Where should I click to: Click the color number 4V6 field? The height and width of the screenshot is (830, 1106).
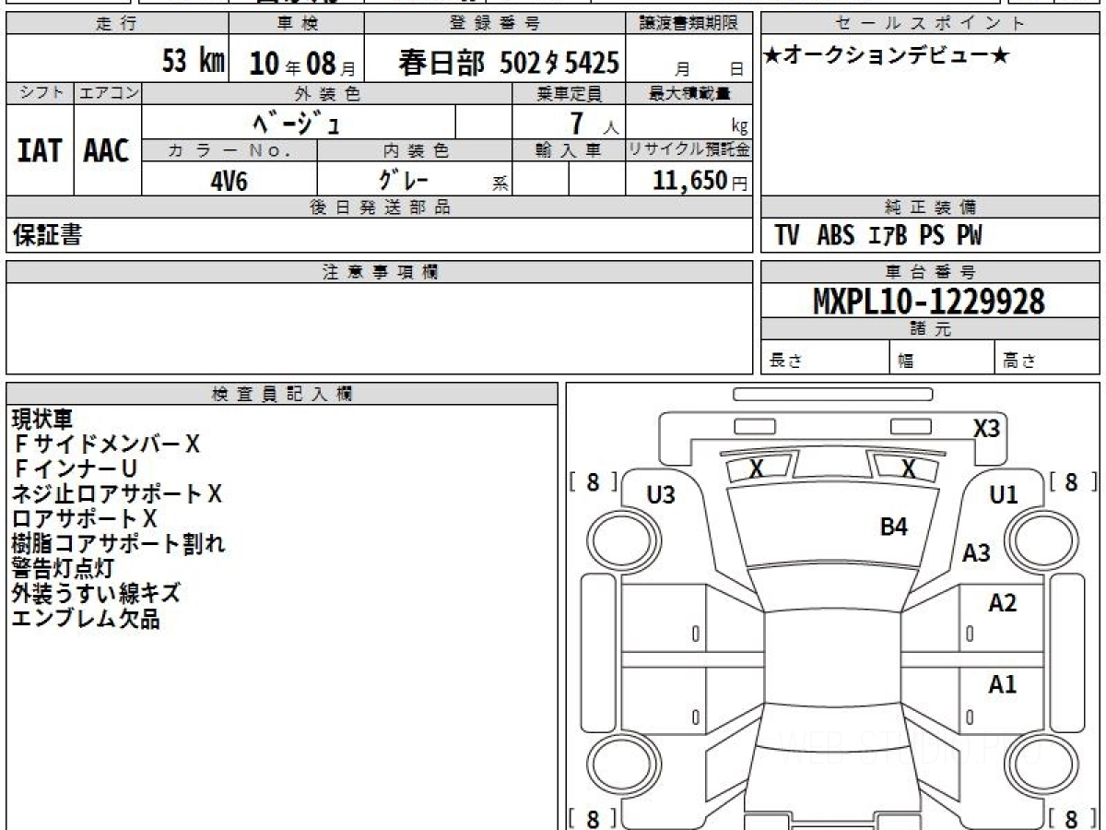pyautogui.click(x=229, y=181)
